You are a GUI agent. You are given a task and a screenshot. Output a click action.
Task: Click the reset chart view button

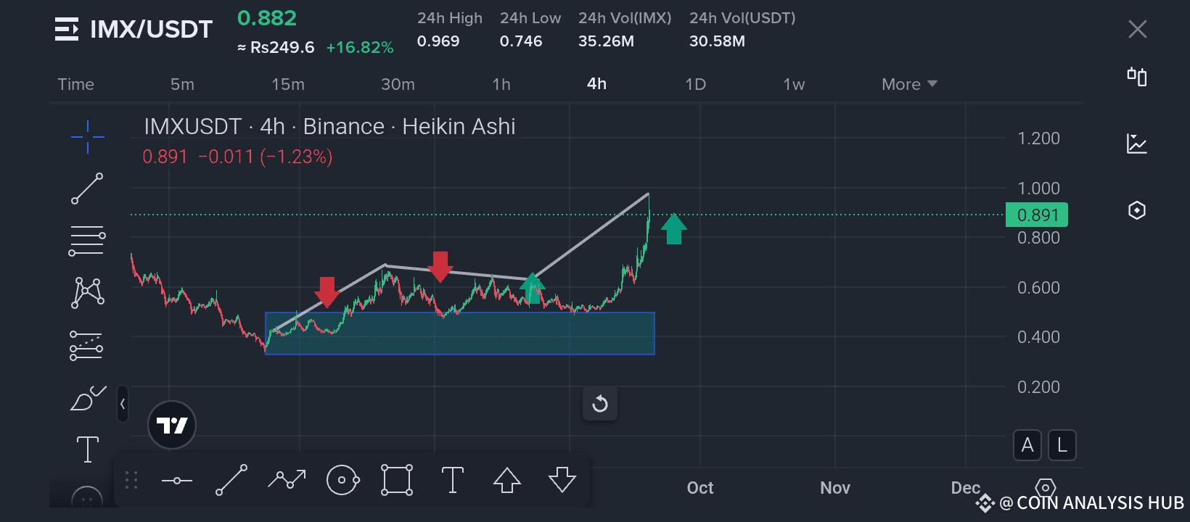pyautogui.click(x=600, y=404)
